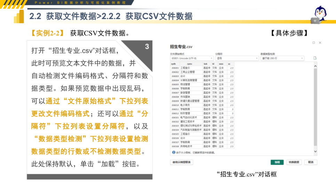Click the 高起本 cell in row 306011
336x189 pixels.
[x=207, y=109]
